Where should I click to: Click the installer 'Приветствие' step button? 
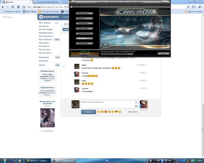pyautogui.click(x=84, y=13)
